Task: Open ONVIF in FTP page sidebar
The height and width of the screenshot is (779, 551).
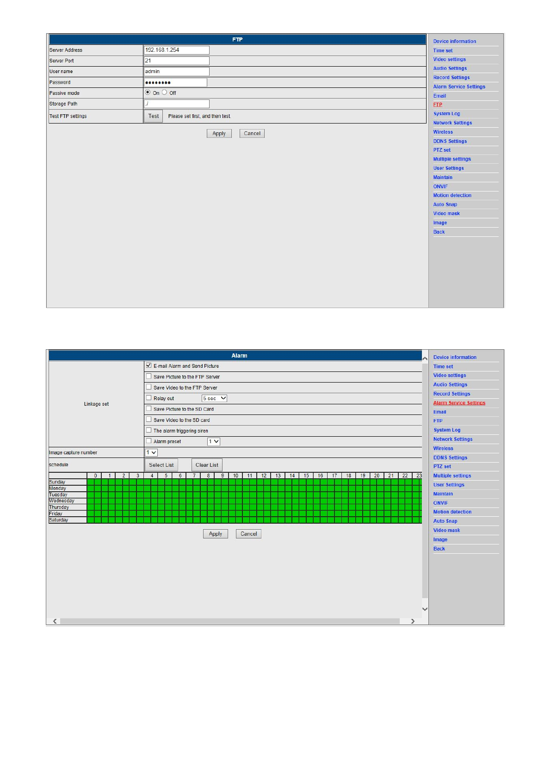Action: click(440, 186)
